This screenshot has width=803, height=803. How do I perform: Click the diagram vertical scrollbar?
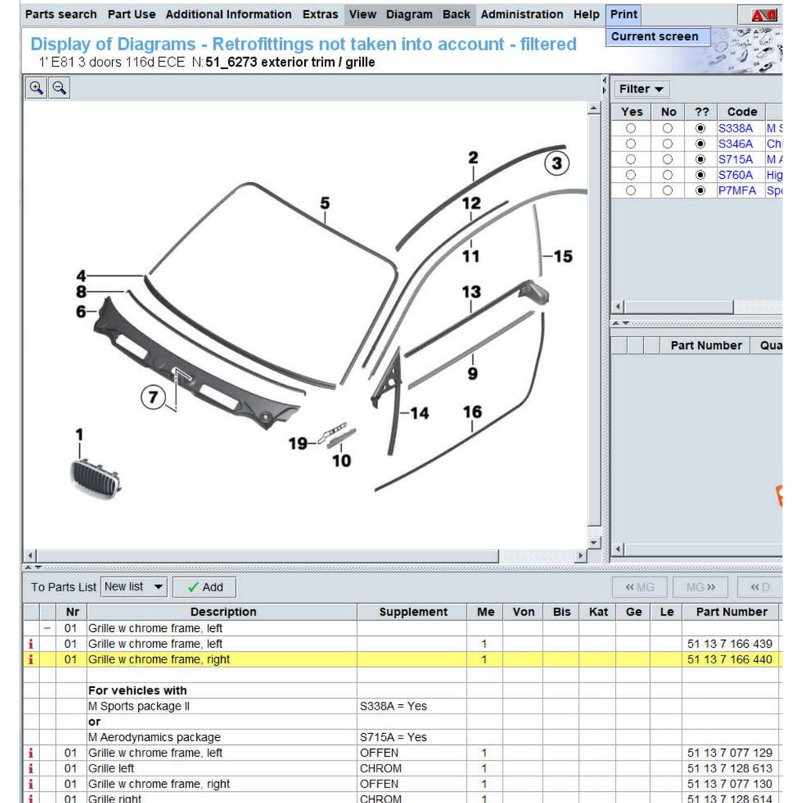coord(594,321)
